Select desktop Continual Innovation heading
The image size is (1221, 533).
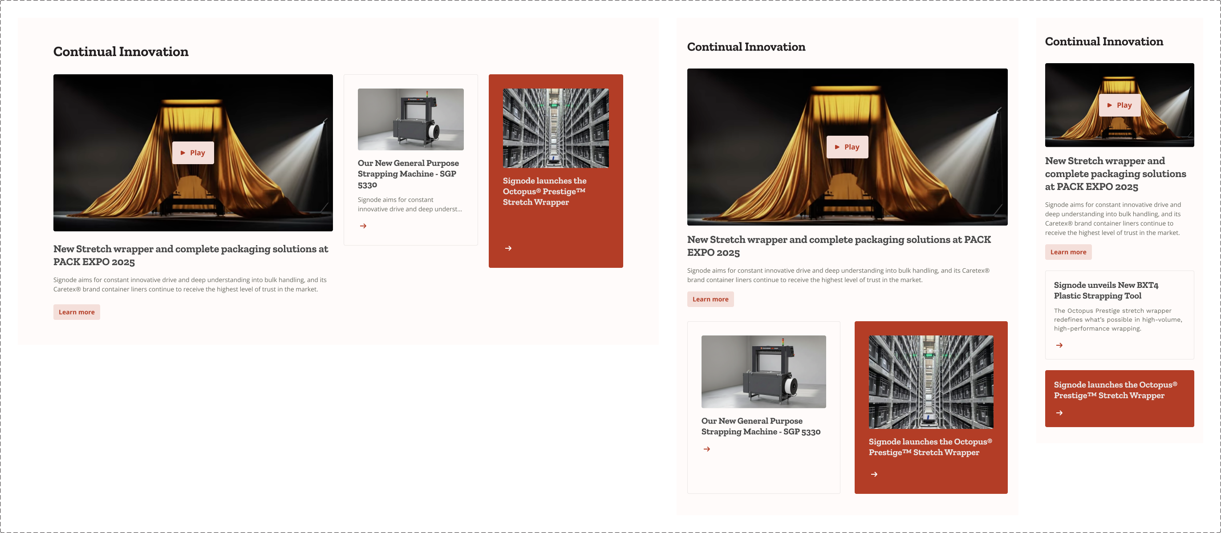(x=120, y=51)
